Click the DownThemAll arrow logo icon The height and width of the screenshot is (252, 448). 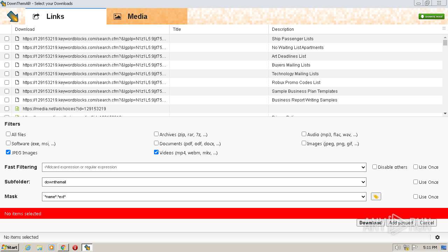tap(13, 16)
